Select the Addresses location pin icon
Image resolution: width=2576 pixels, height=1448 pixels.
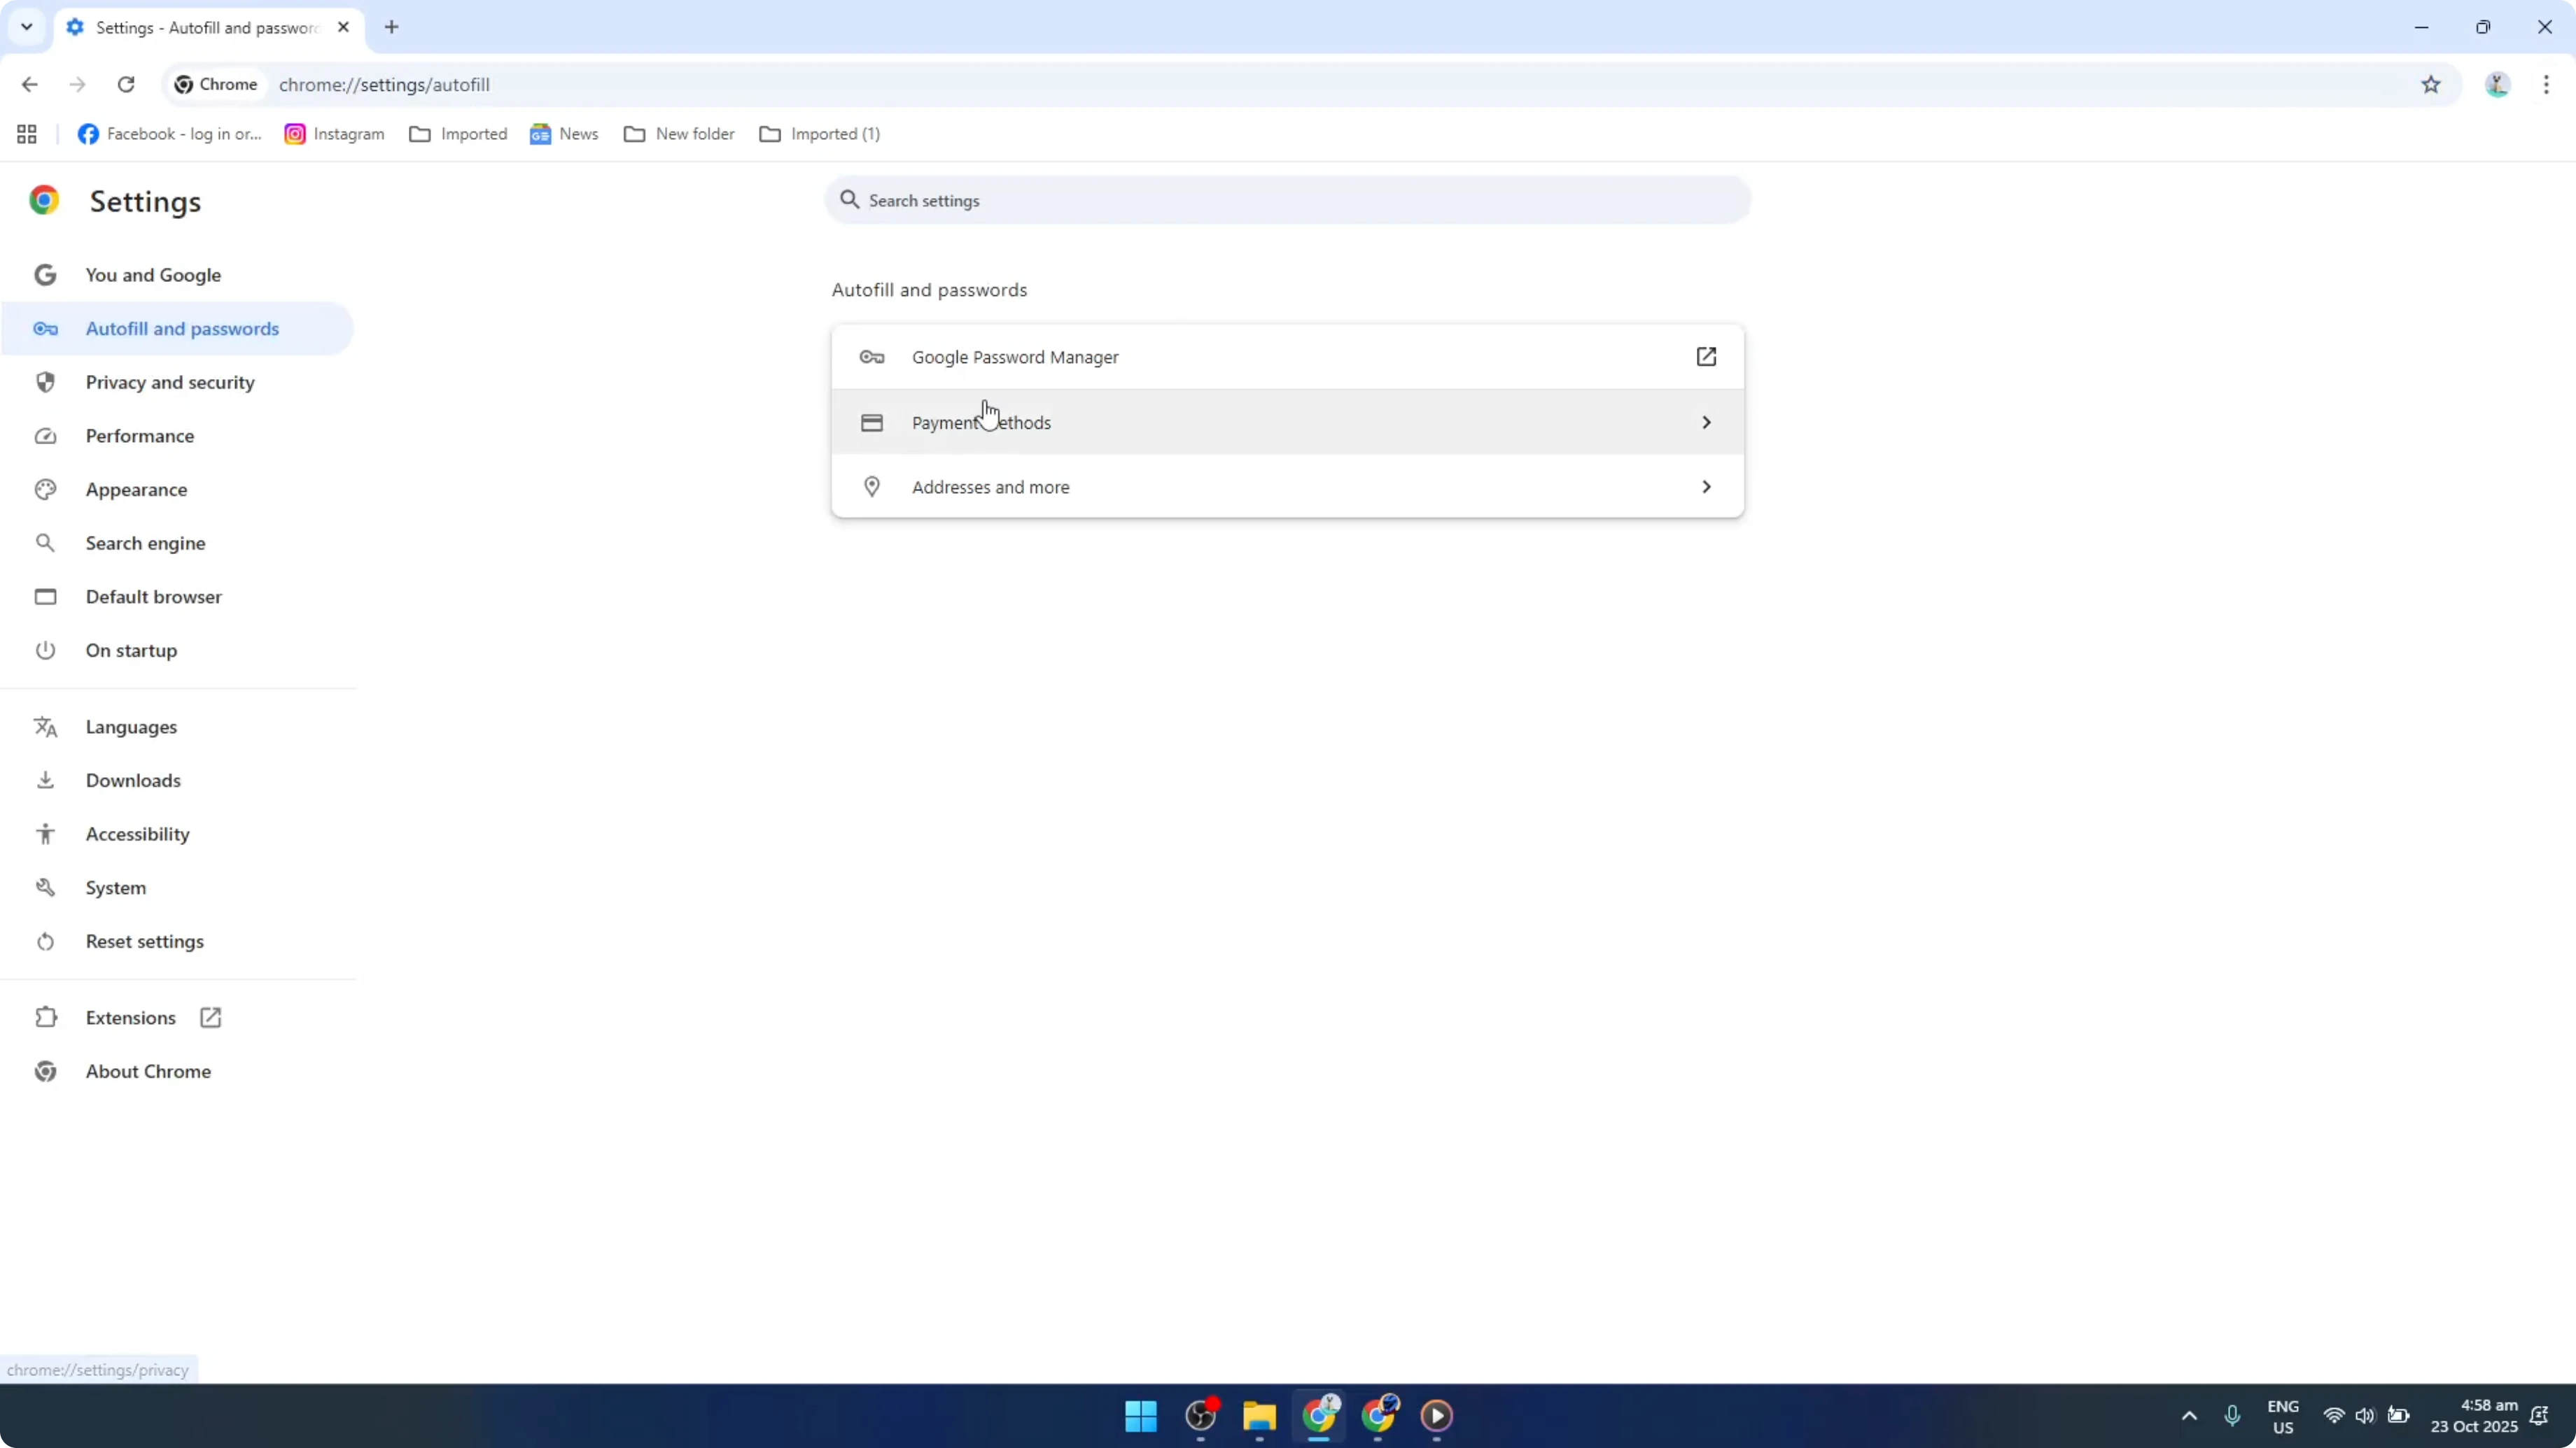[871, 487]
